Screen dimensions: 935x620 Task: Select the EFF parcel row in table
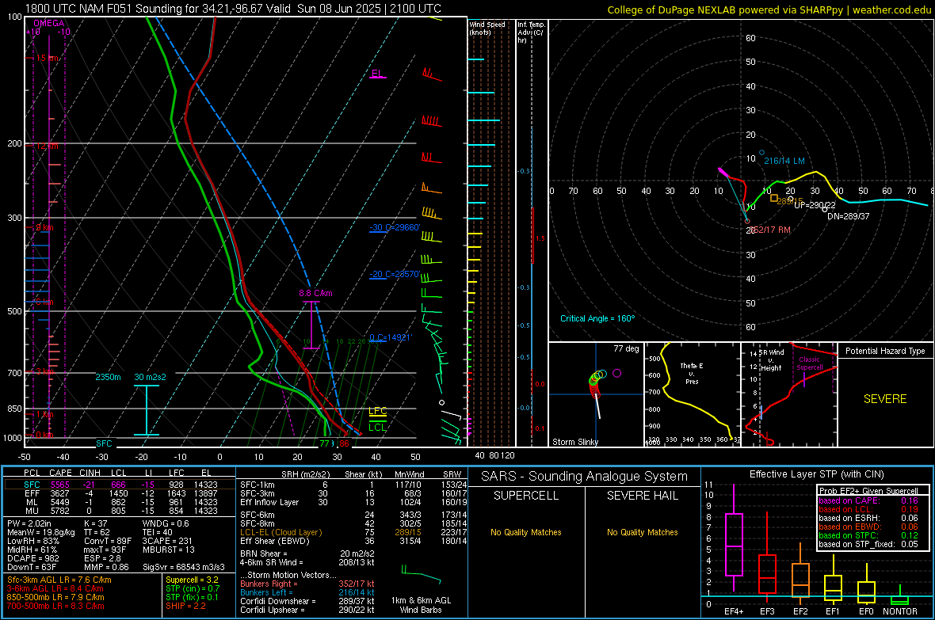click(x=120, y=493)
